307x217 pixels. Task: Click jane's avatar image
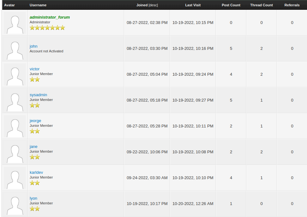(x=15, y=152)
